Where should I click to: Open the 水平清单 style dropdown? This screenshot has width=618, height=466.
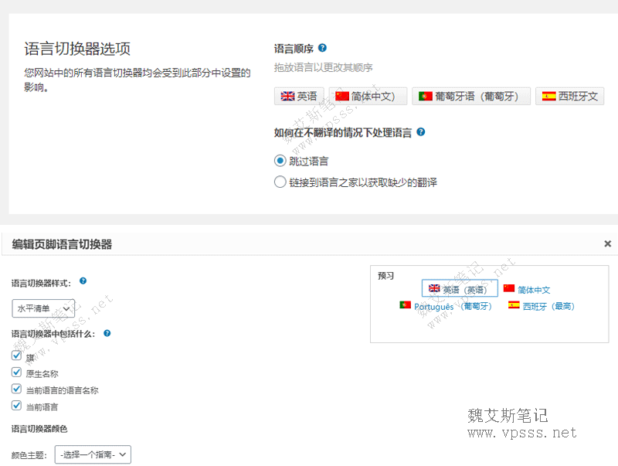click(x=43, y=308)
